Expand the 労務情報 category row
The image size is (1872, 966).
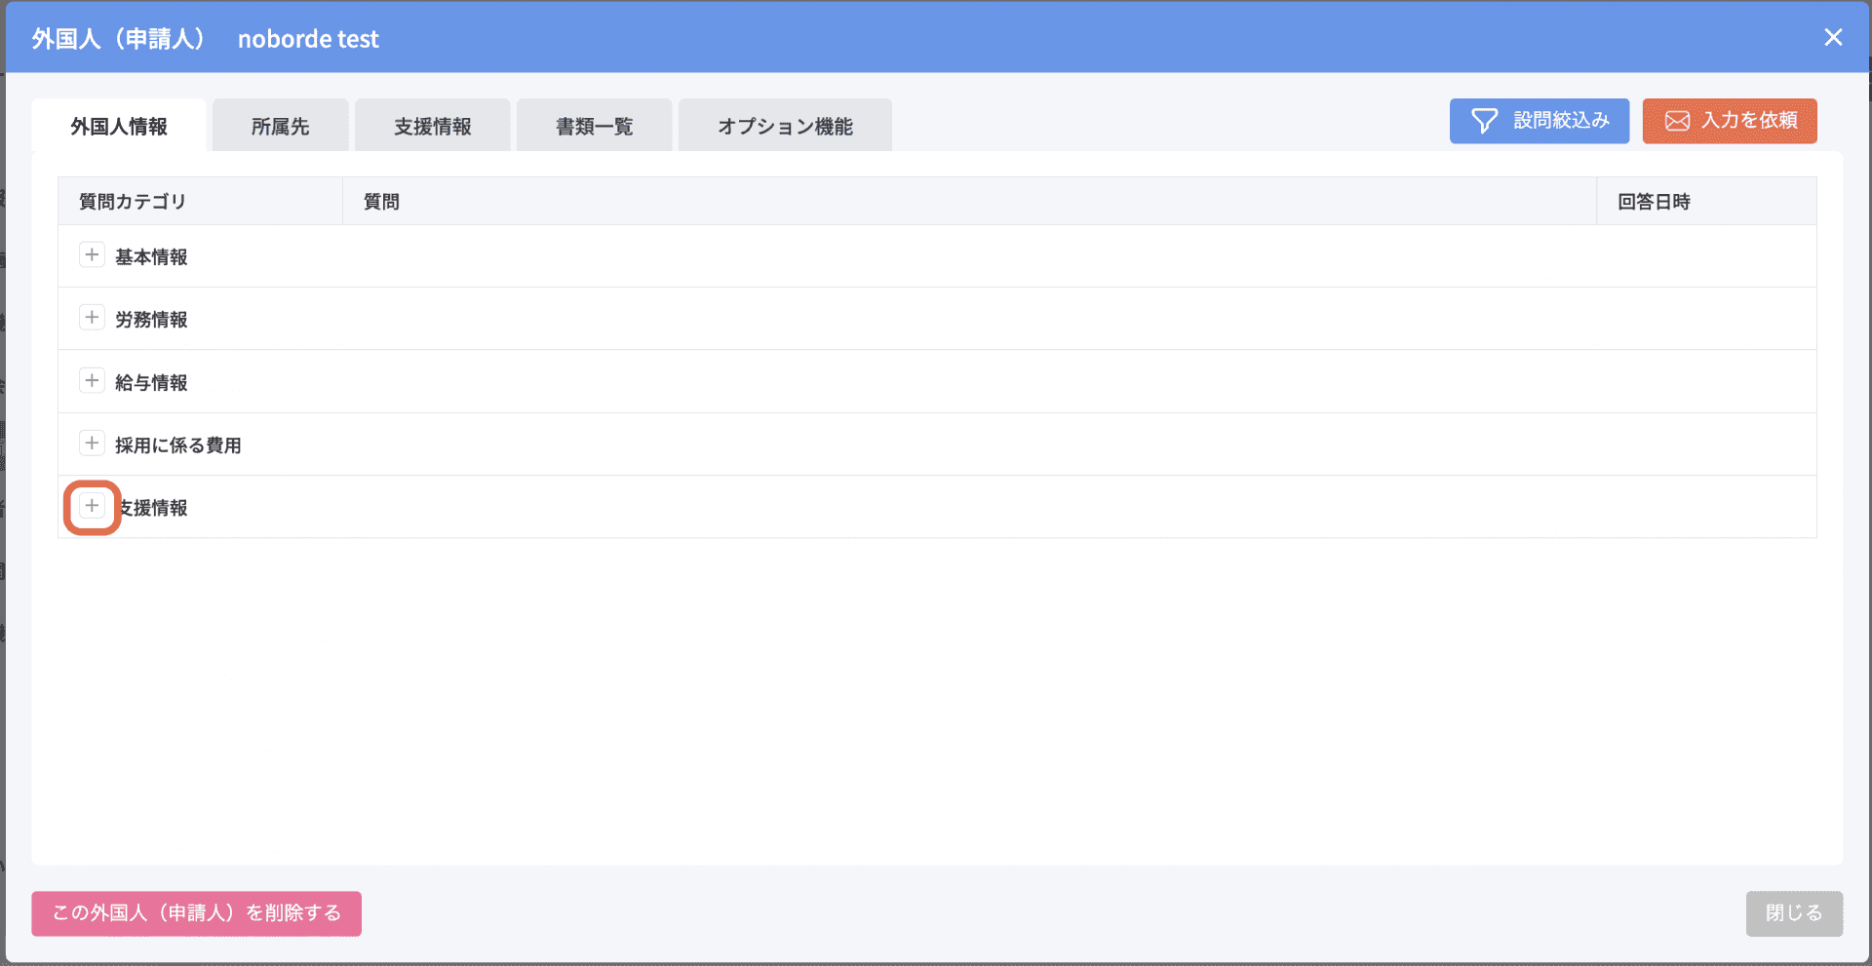pos(92,318)
